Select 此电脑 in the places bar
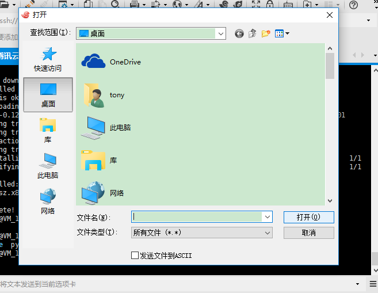 click(x=48, y=166)
